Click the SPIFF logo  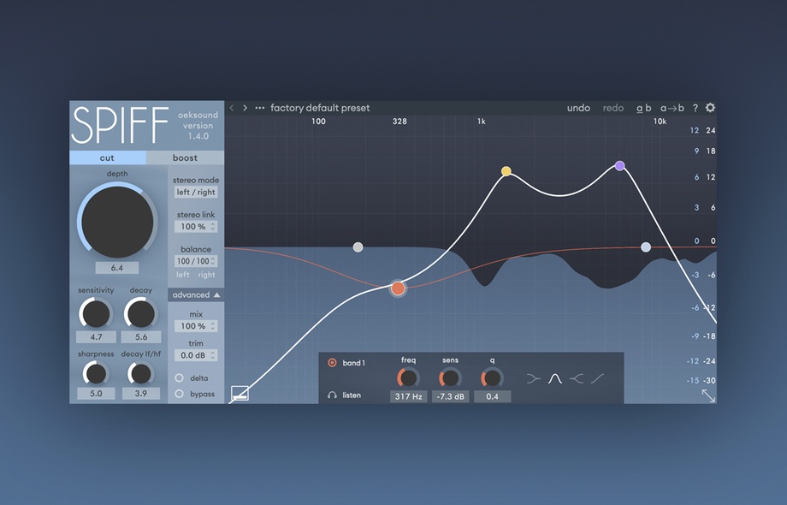tap(120, 126)
